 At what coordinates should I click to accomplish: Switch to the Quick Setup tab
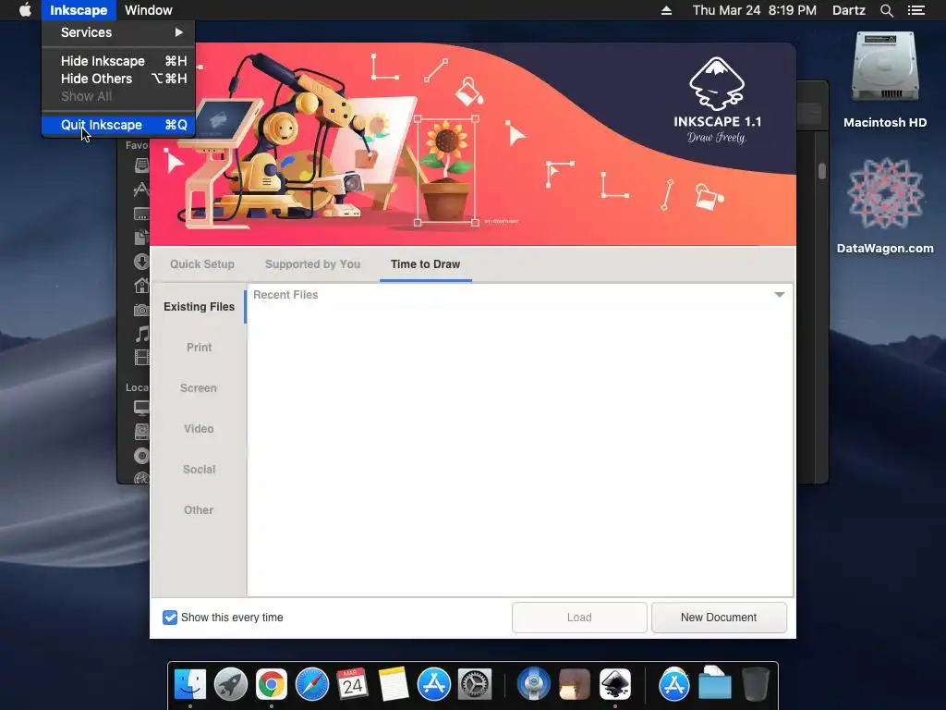[202, 264]
